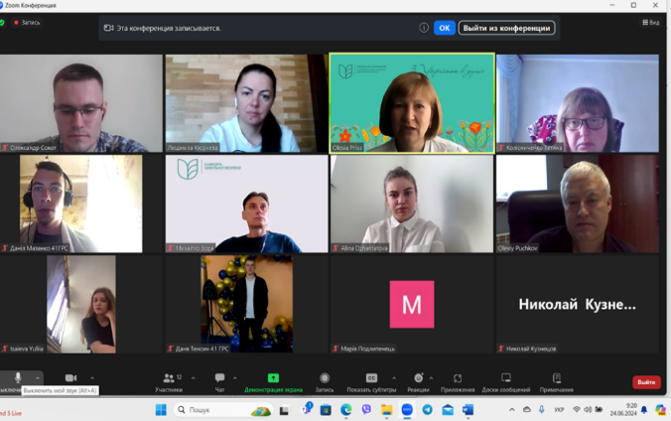Viewport: 671px width, 421px height.
Task: Click the pink M avatar tile
Action: 412,305
